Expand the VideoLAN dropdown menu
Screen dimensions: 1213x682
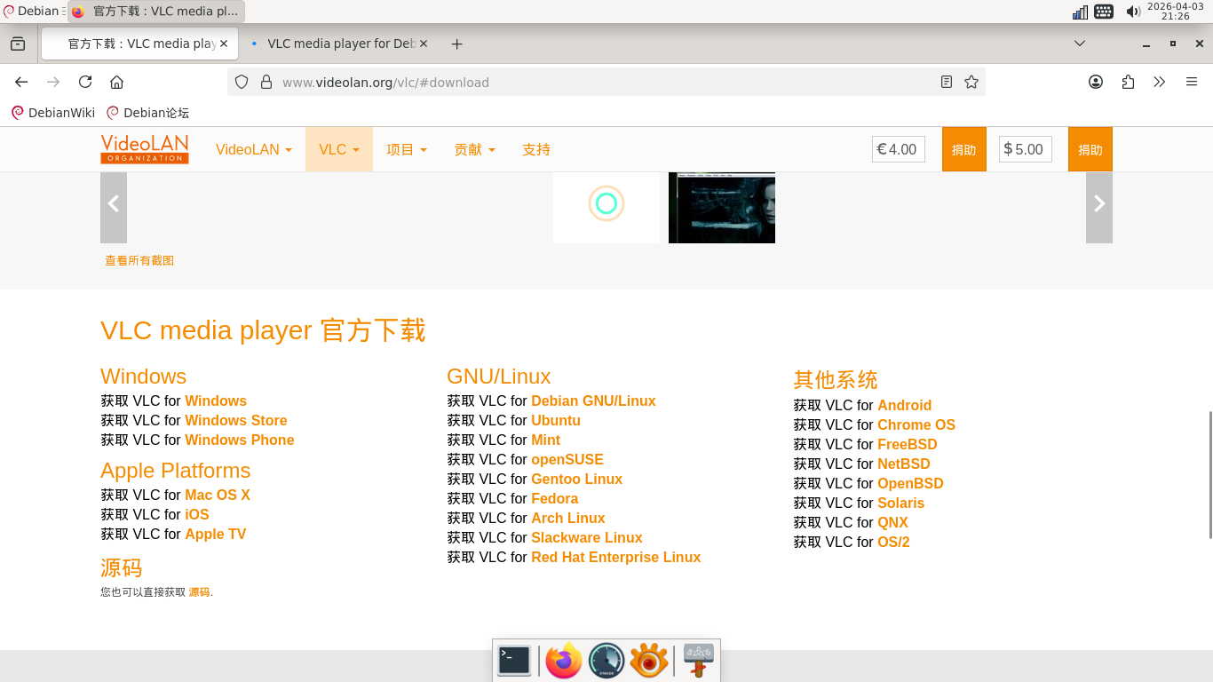pyautogui.click(x=253, y=149)
